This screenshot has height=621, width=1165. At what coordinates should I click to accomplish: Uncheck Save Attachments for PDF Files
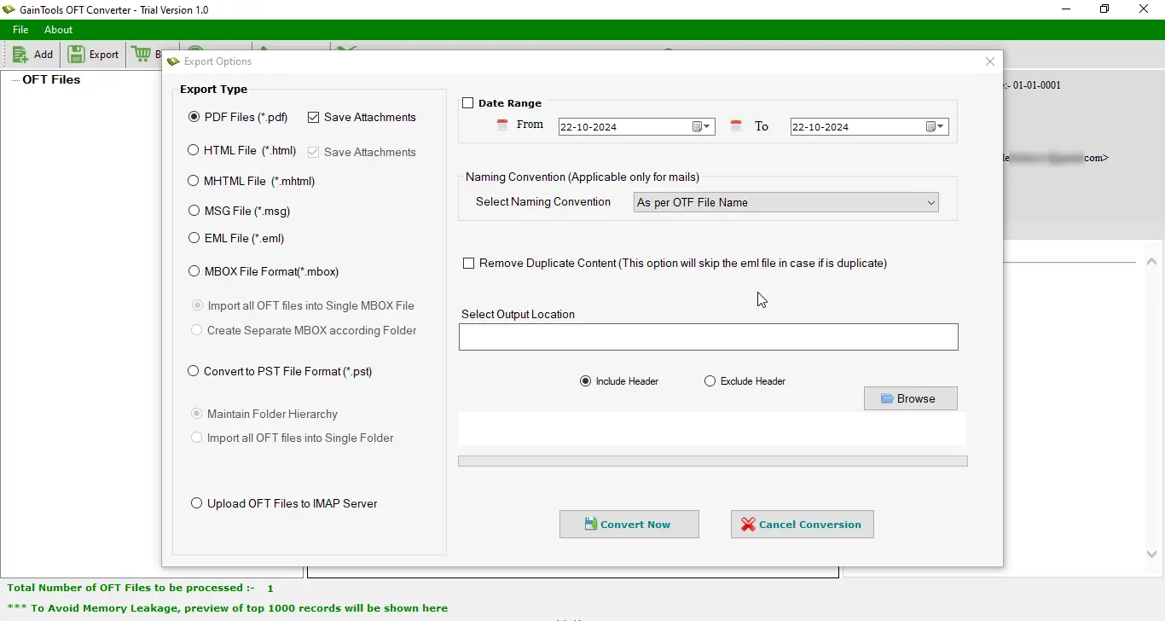tap(314, 118)
